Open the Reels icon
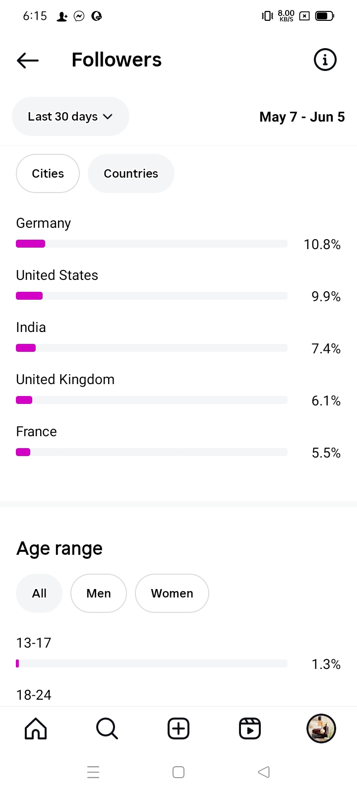Screen dimensions: 357x794 (250, 728)
